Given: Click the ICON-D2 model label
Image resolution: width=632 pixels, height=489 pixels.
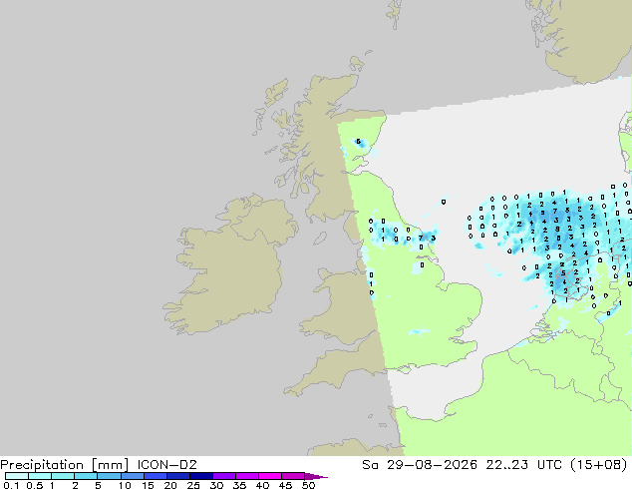Looking at the screenshot, I should [166, 465].
